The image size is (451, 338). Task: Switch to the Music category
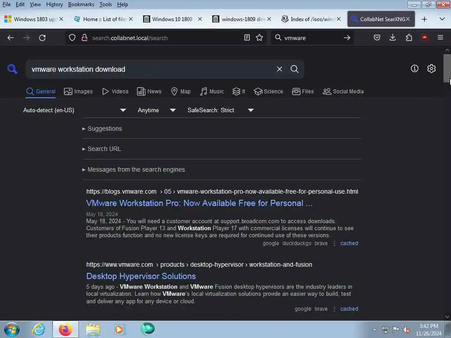pos(212,92)
